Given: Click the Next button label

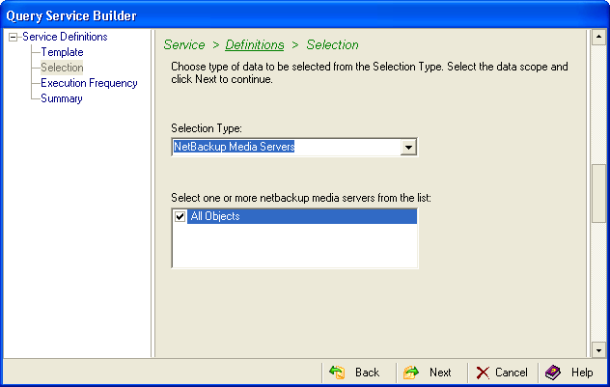Looking at the screenshot, I should click(x=440, y=373).
